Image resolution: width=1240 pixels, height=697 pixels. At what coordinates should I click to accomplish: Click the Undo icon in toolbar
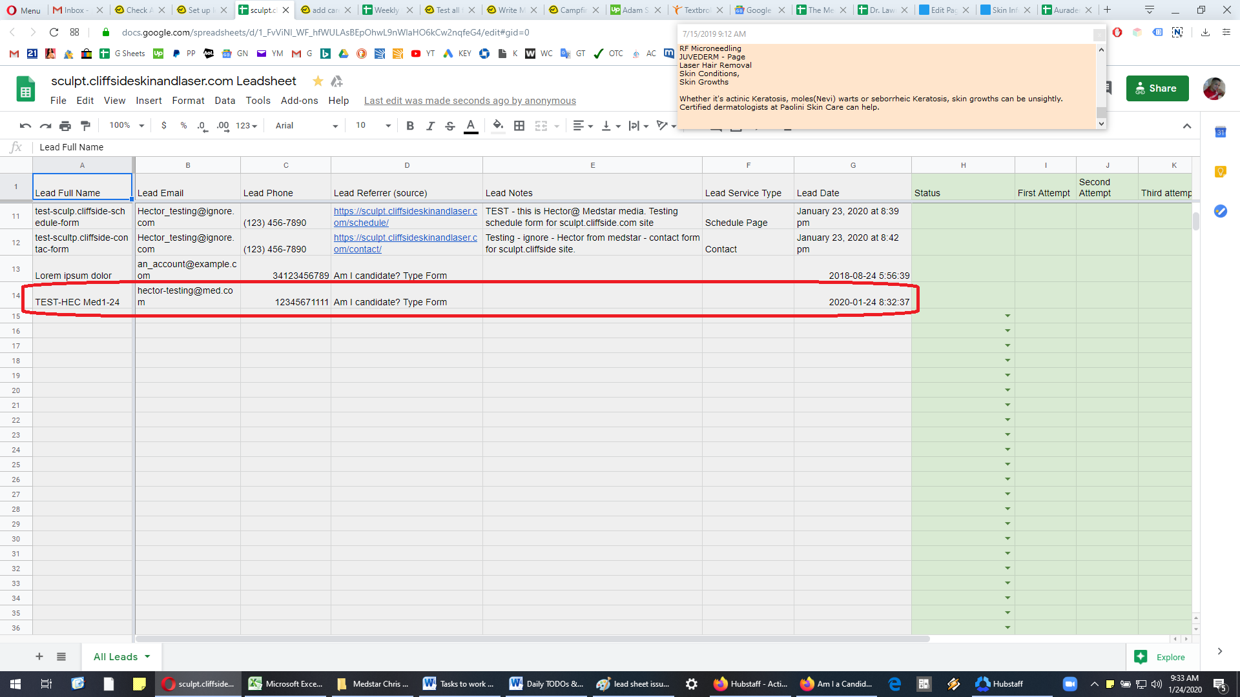(x=25, y=126)
